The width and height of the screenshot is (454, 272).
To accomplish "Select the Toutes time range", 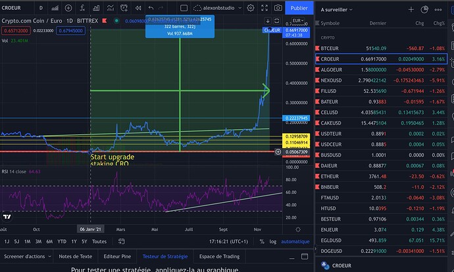I will pyautogui.click(x=99, y=241).
